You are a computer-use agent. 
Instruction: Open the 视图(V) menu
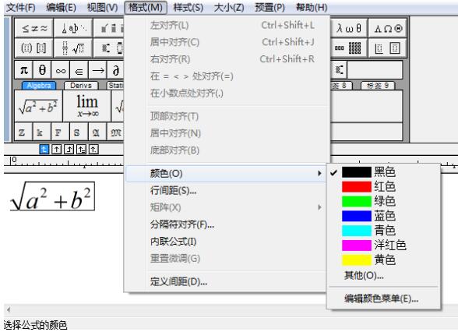[102, 7]
